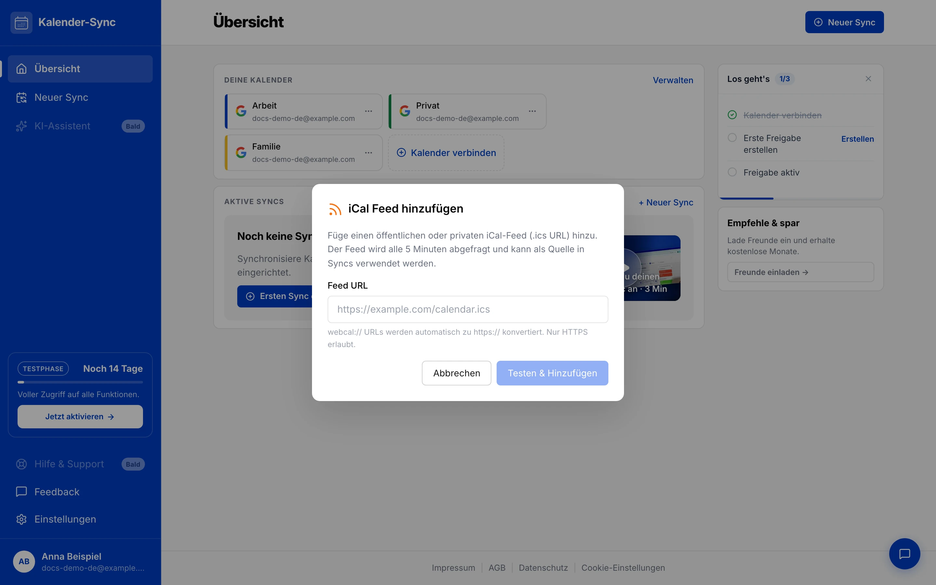
Task: Open Cookie-Einstellungen footer link
Action: point(623,567)
